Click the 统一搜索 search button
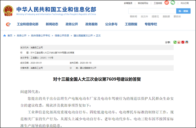Screen dimensions: 196x128 (183, 11)
